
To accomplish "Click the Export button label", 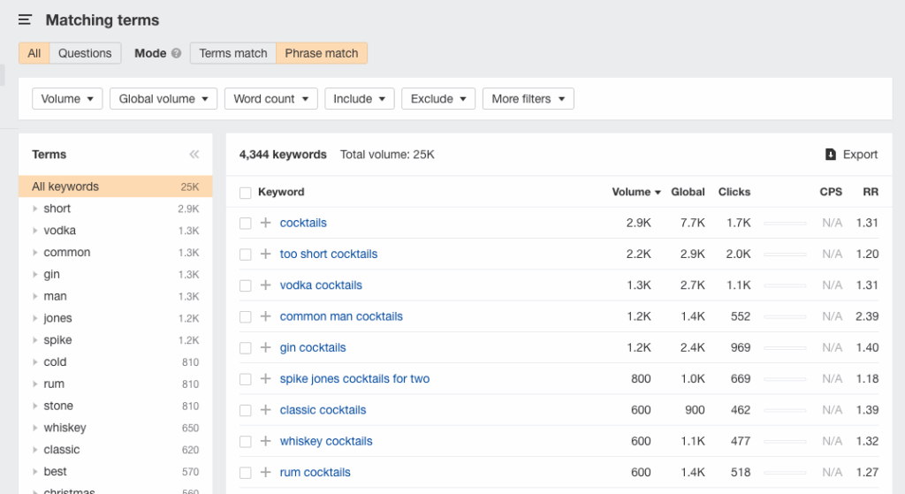I will point(860,154).
